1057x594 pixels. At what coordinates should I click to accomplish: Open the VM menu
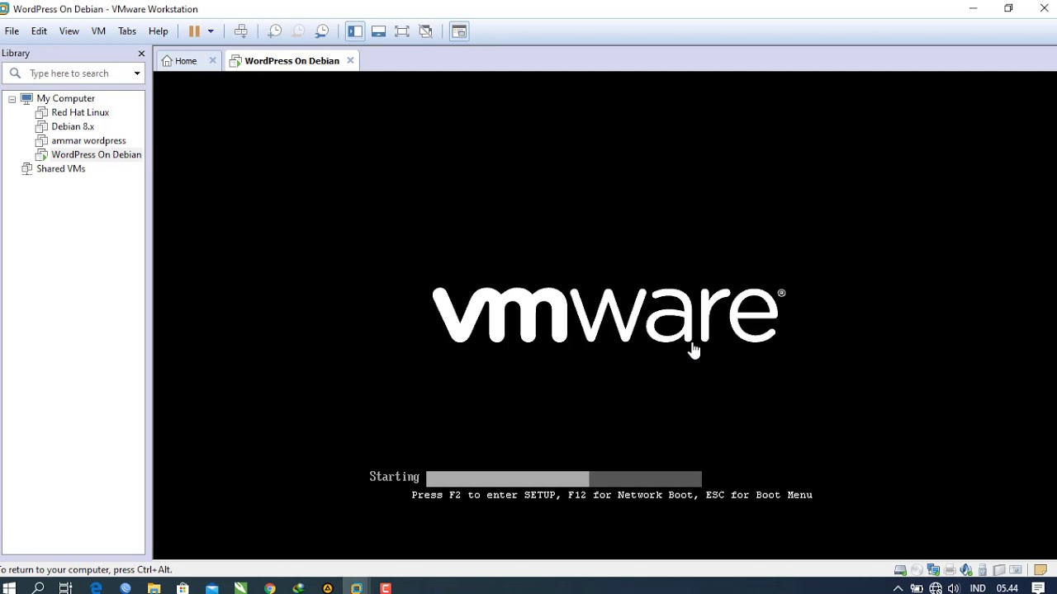click(x=98, y=31)
